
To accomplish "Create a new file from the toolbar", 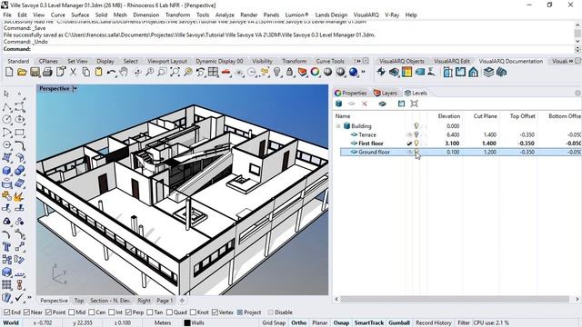I will (9, 72).
